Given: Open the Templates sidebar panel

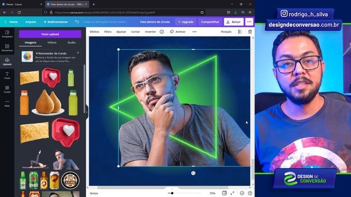Looking at the screenshot, I should (x=7, y=34).
